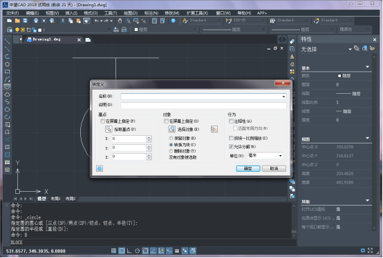Open text style Standard dropdown
This screenshot has height=258, width=383.
pyautogui.click(x=219, y=21)
